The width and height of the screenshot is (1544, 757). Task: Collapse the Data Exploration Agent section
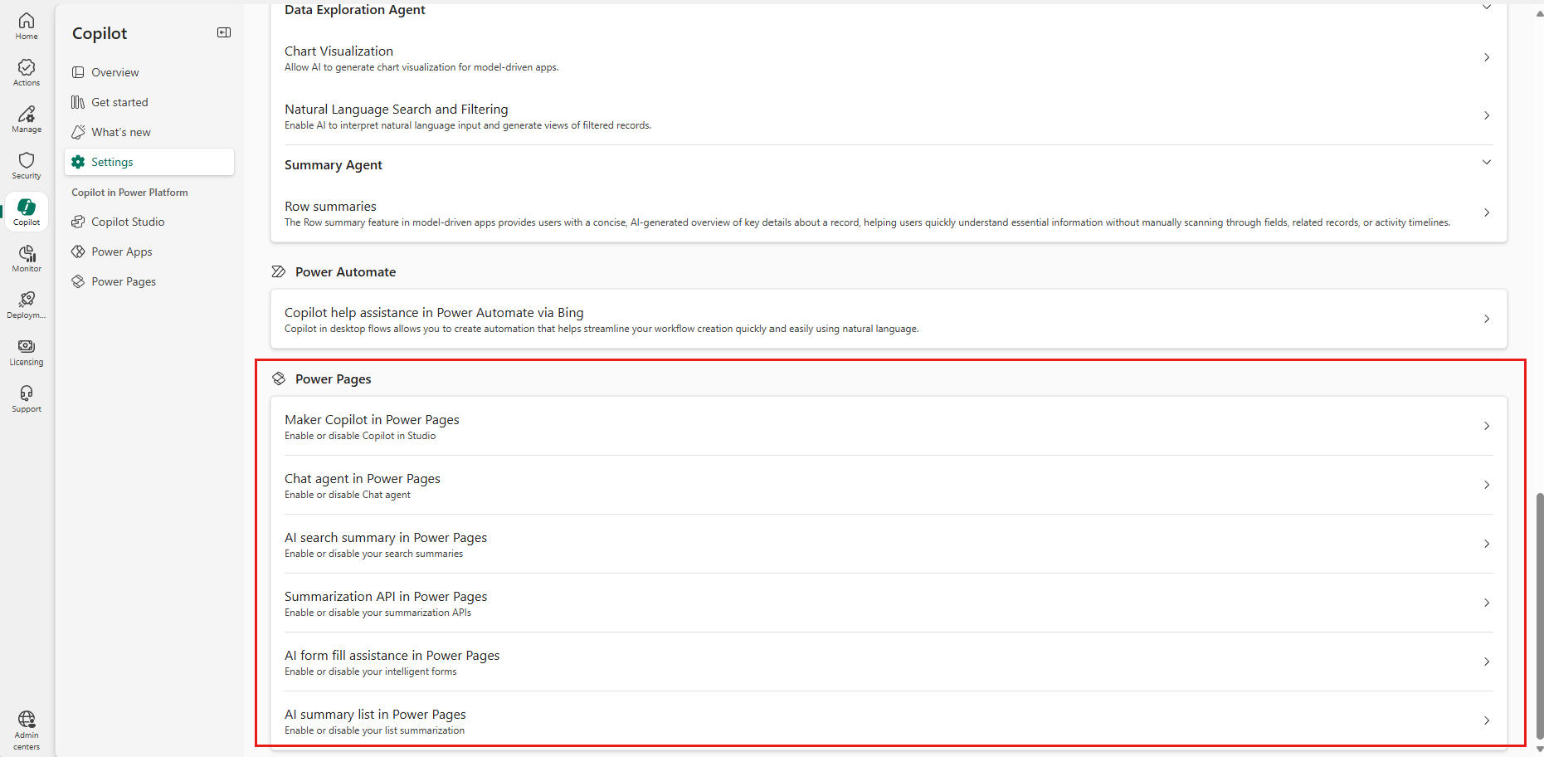(1487, 7)
